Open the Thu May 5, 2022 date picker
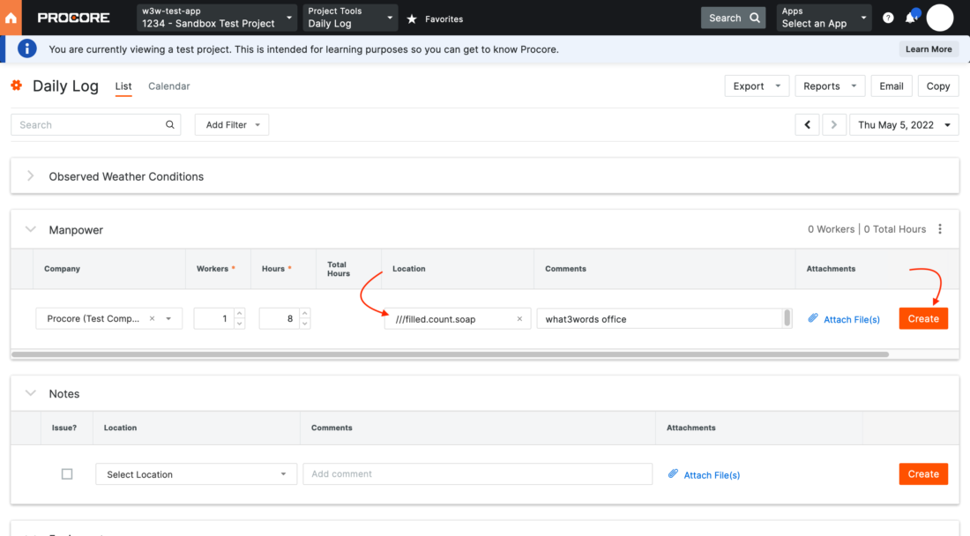970x536 pixels. click(x=904, y=125)
